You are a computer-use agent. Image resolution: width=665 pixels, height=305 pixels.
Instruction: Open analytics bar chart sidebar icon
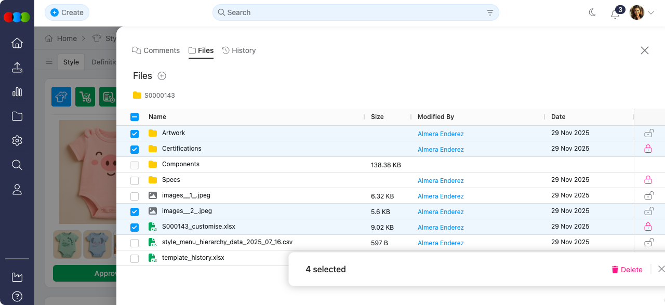click(x=17, y=92)
